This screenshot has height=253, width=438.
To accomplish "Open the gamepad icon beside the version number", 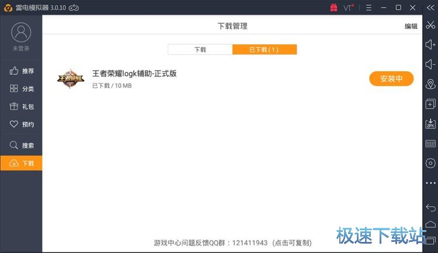I will [74, 8].
